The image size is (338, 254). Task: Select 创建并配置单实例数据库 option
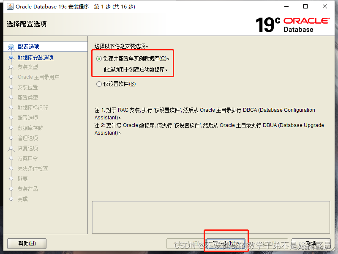pyautogui.click(x=98, y=58)
